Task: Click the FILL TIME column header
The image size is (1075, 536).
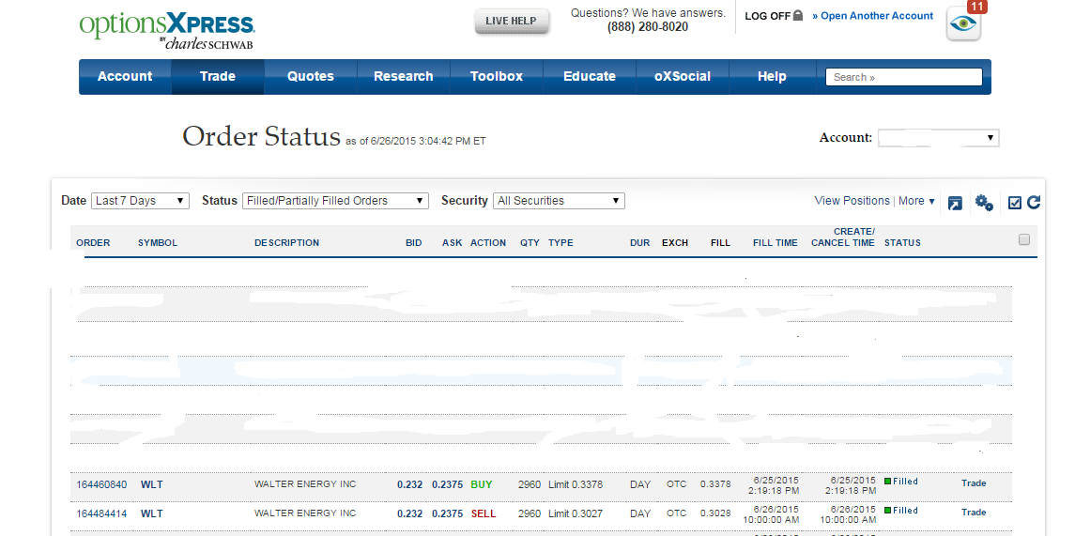Action: point(776,242)
